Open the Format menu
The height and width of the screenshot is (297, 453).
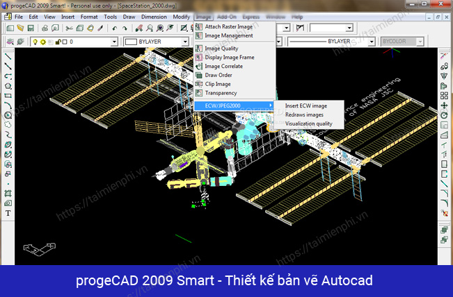point(89,17)
